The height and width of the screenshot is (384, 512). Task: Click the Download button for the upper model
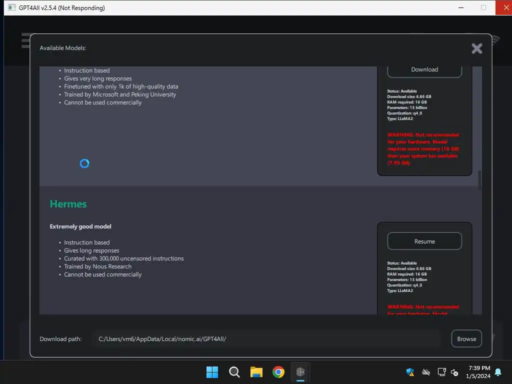(x=424, y=70)
